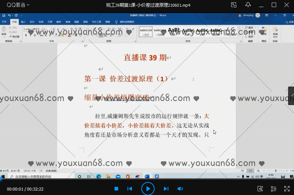Open the 文件 menu in Word
294x195 pixels.
tap(4, 22)
